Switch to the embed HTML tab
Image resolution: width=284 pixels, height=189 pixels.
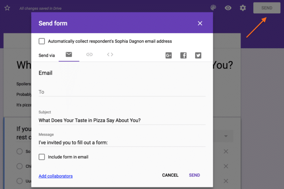pos(110,55)
